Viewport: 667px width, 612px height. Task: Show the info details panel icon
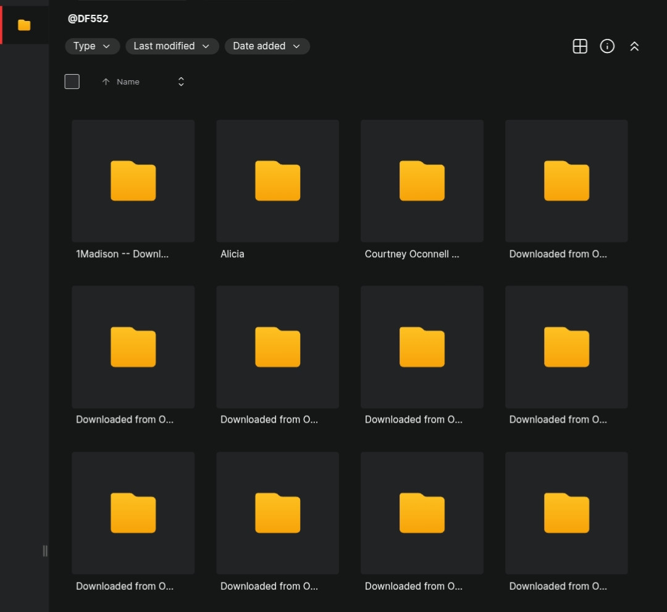607,46
